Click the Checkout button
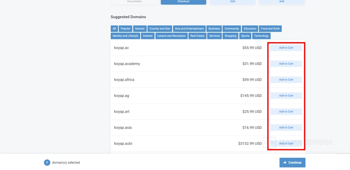Screen dimensions: 350x170 (x=184, y=2)
